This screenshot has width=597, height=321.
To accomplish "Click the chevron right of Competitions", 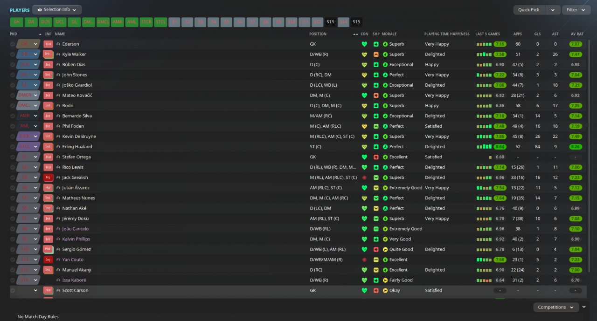I will [x=584, y=307].
